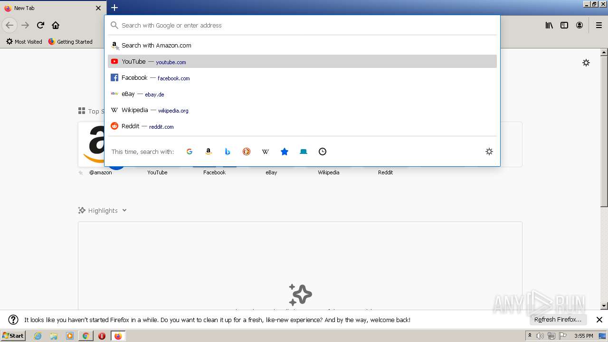Screen dimensions: 608x342
Task: Search this time with DuckDuckGo
Action: [247, 152]
